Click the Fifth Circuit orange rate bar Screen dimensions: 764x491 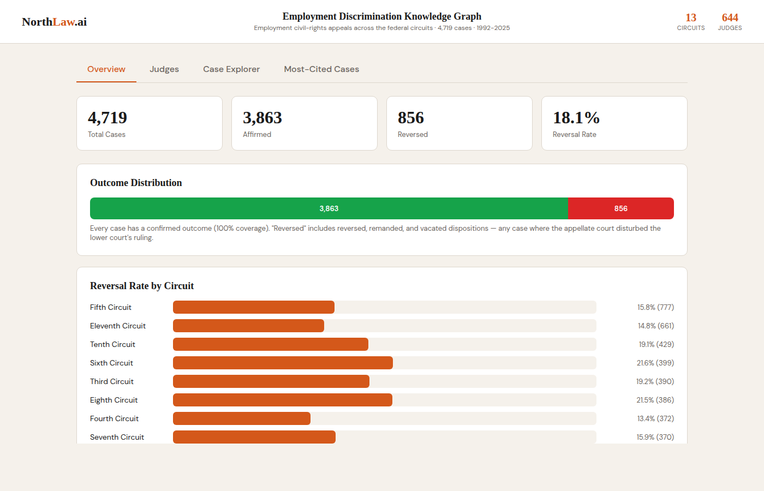(x=254, y=307)
